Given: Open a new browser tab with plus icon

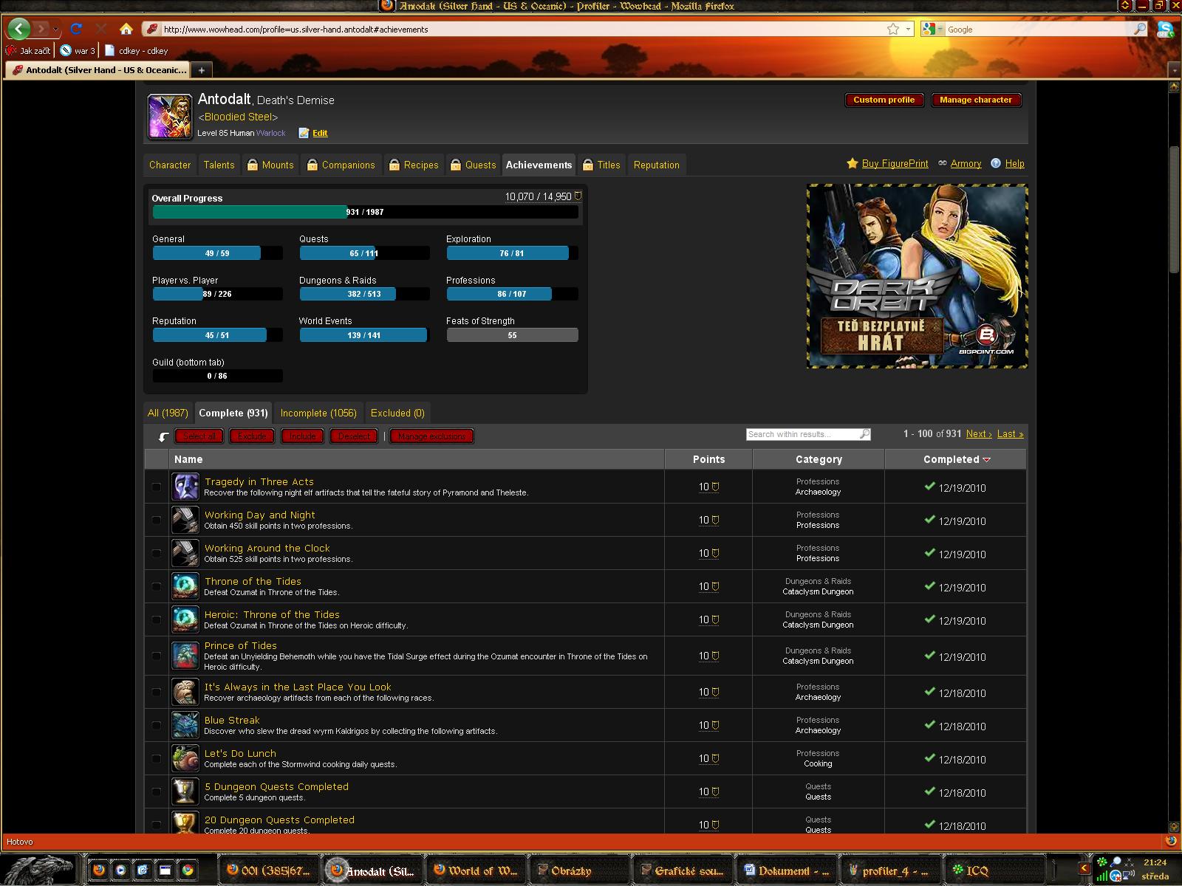Looking at the screenshot, I should pos(201,70).
